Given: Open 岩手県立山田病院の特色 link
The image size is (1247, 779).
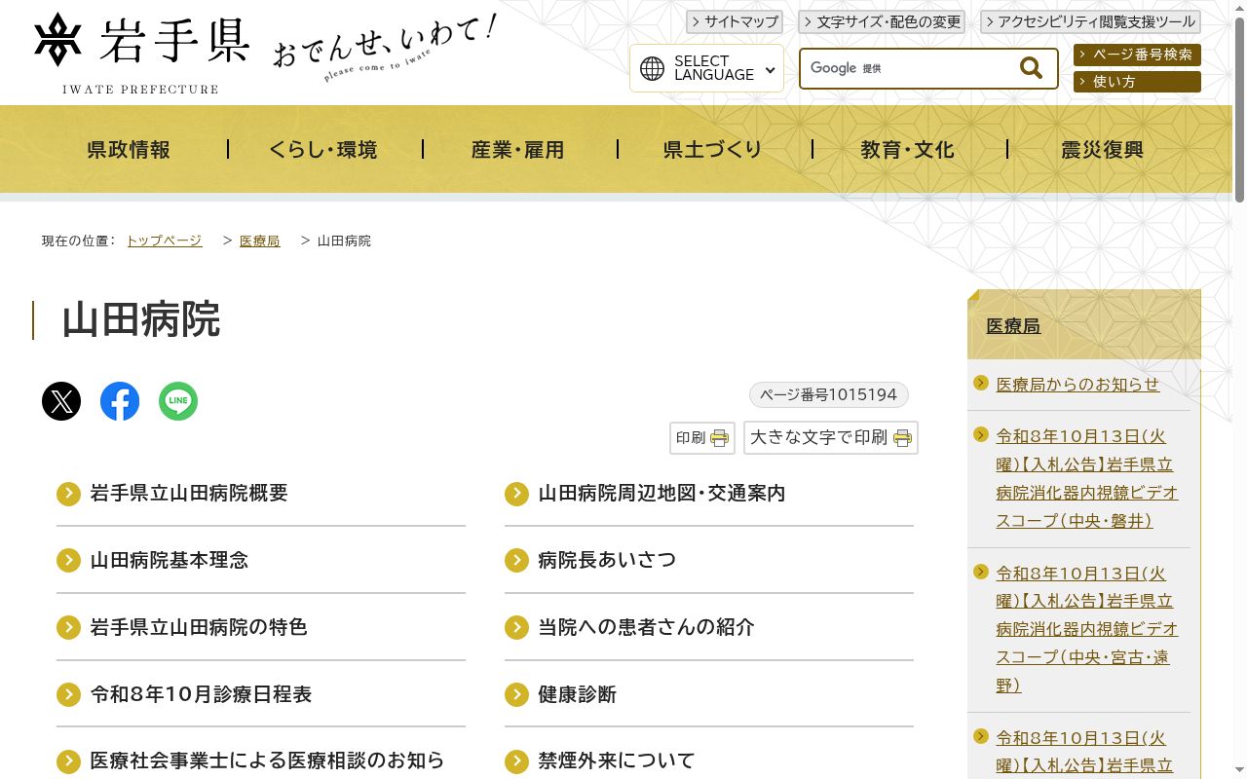Looking at the screenshot, I should click(x=199, y=628).
